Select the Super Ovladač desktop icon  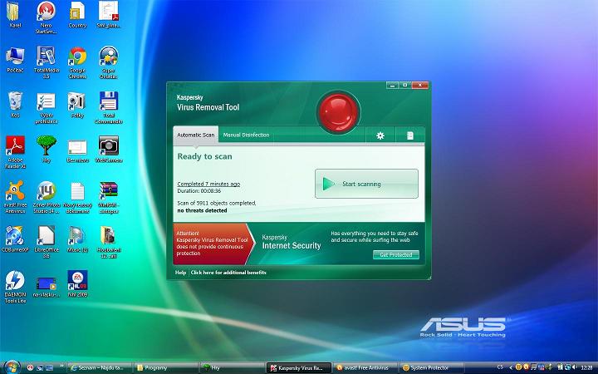pyautogui.click(x=109, y=62)
